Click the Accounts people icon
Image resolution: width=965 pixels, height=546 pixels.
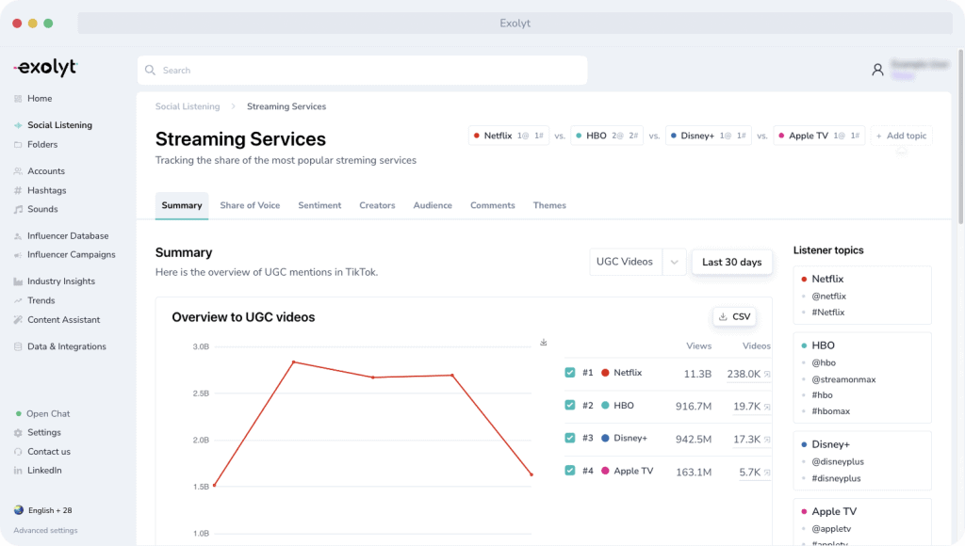point(18,171)
